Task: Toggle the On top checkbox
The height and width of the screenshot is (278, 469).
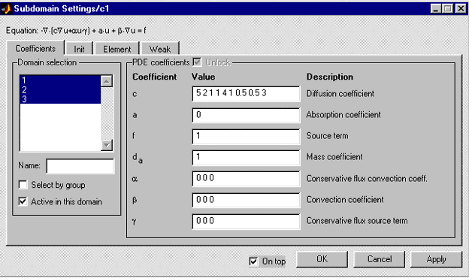Action: pos(253,261)
